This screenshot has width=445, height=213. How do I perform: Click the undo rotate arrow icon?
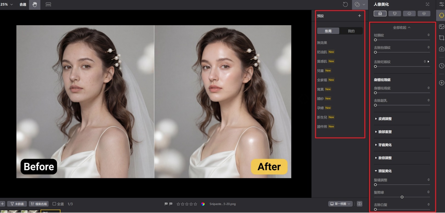[345, 4]
